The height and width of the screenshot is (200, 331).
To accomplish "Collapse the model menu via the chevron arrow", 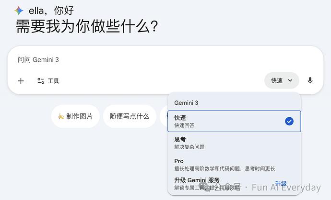I will coord(290,80).
